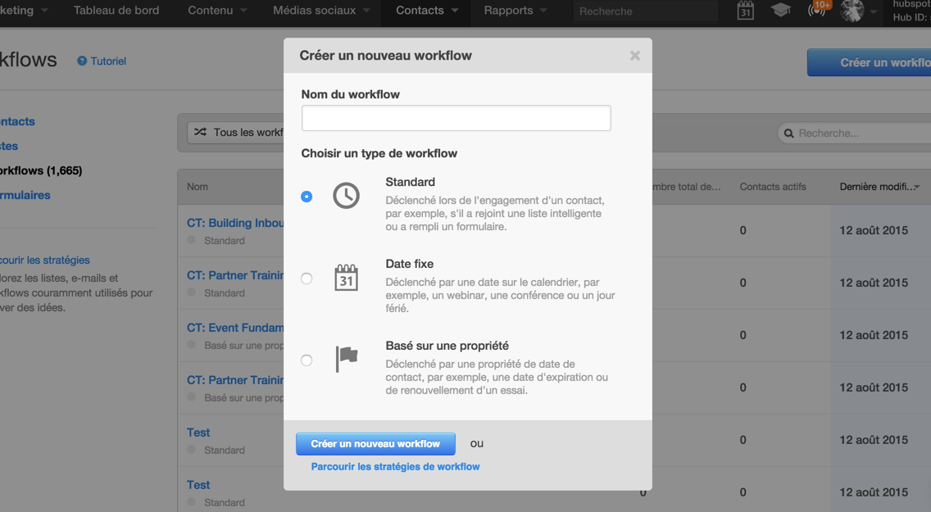Image resolution: width=931 pixels, height=512 pixels.
Task: Close the Créer un nouveau workflow dialog
Action: tap(635, 56)
